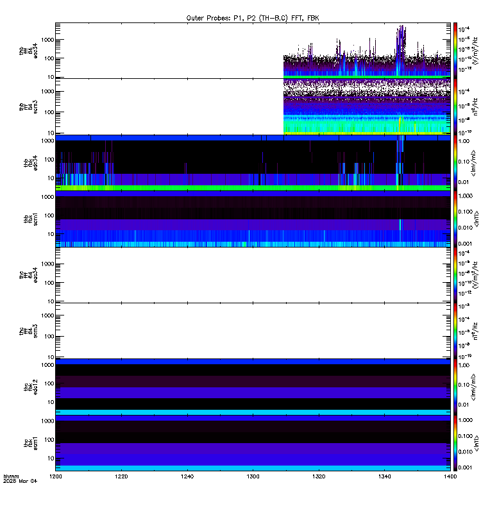Viewport: 481px width, 513px height.
Task: Click the plot title 'Outer Probes: P1, P2 (TH-B,C) FFT, FBK'
Action: tap(253, 19)
